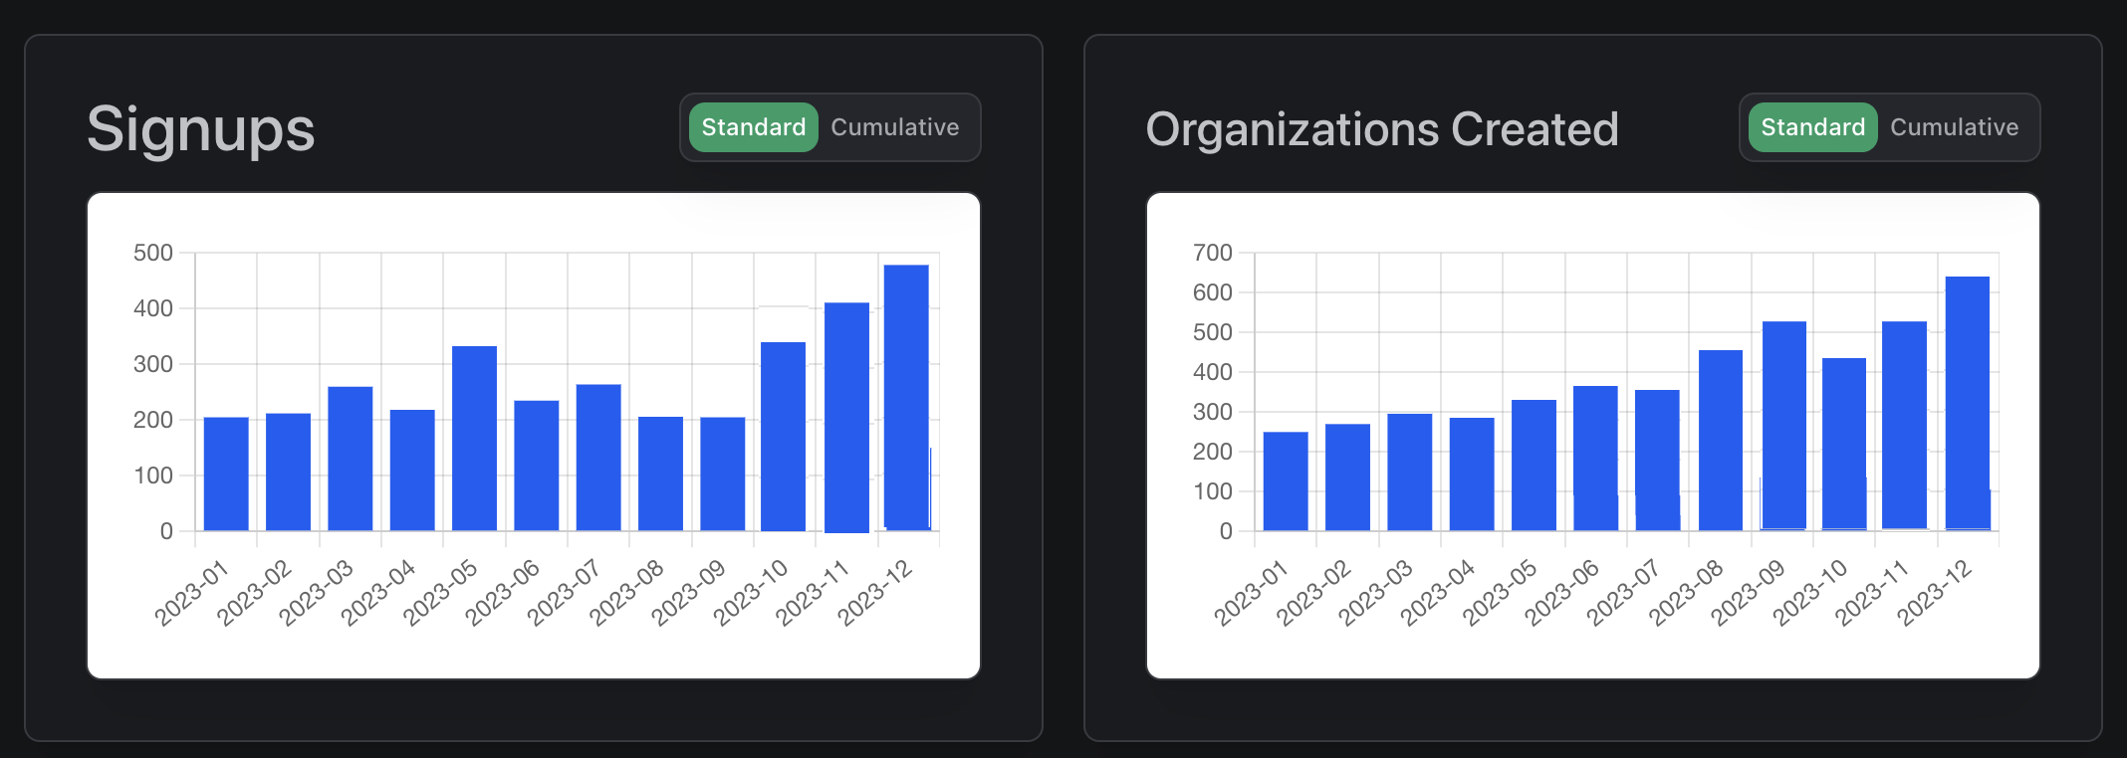Click the 2023-09 bar in Signups chart
The height and width of the screenshot is (758, 2127).
722,474
